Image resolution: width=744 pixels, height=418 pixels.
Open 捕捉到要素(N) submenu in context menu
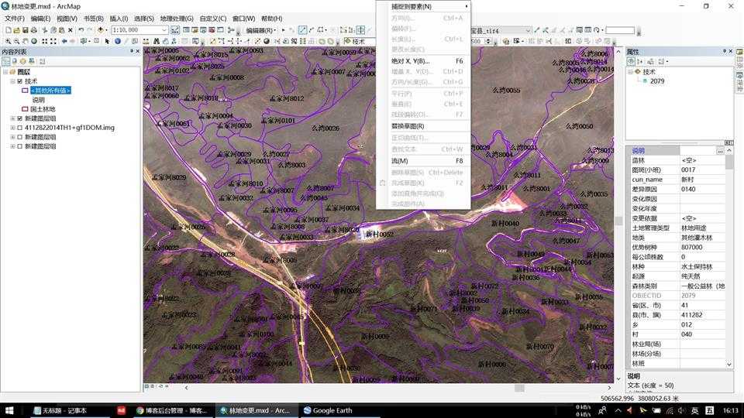[x=423, y=7]
